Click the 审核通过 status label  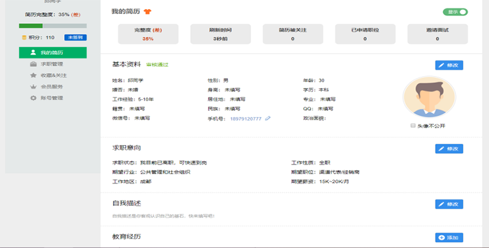[x=157, y=65]
